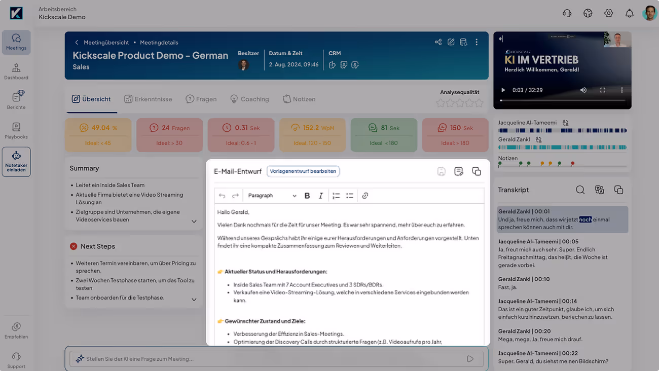Send the AI question with arrow button
659x371 pixels.
tap(470, 359)
